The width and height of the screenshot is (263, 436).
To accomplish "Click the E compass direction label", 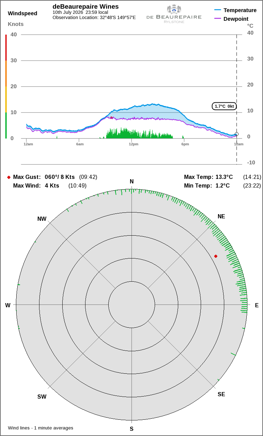I will [257, 305].
